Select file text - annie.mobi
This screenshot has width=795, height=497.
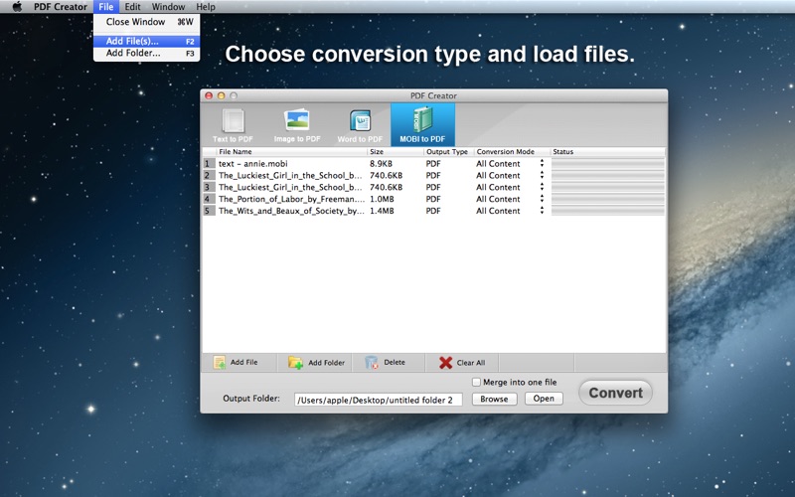[x=253, y=163]
